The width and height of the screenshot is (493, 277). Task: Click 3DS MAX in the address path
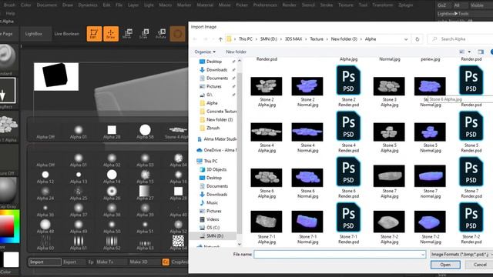[x=293, y=39]
